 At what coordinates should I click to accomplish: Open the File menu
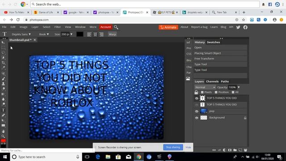click(4, 27)
